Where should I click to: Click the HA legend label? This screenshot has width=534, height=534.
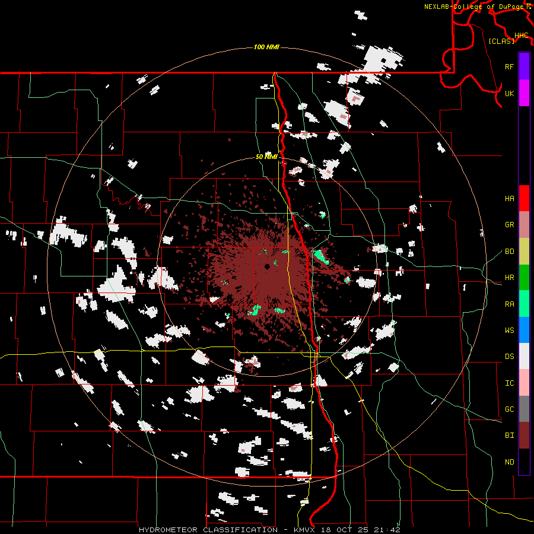510,198
